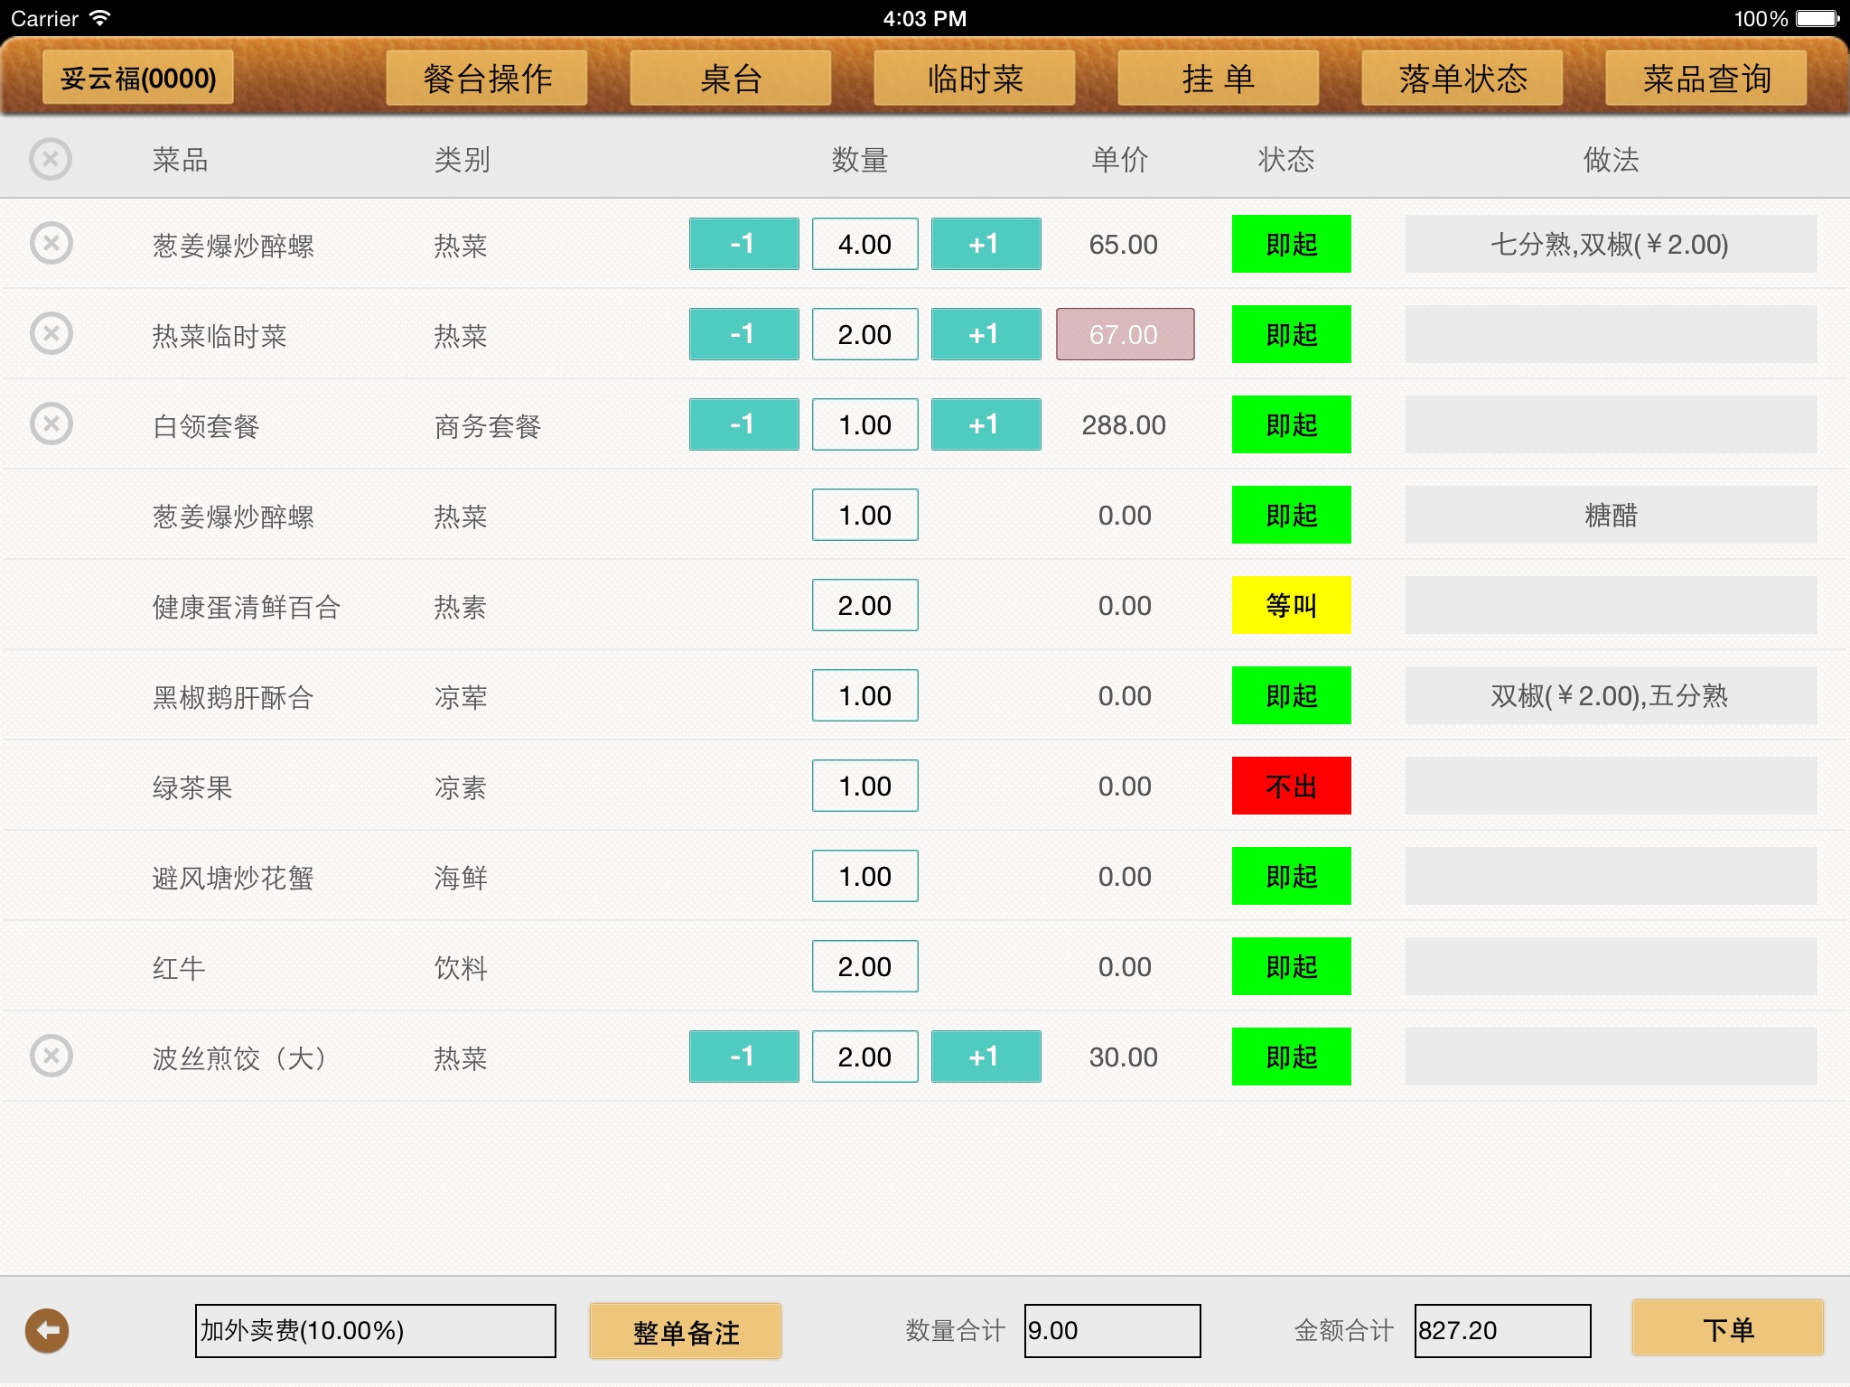Edit quantity field of 波丝煎饺（大）
Screen dimensions: 1850x1387
click(864, 1057)
